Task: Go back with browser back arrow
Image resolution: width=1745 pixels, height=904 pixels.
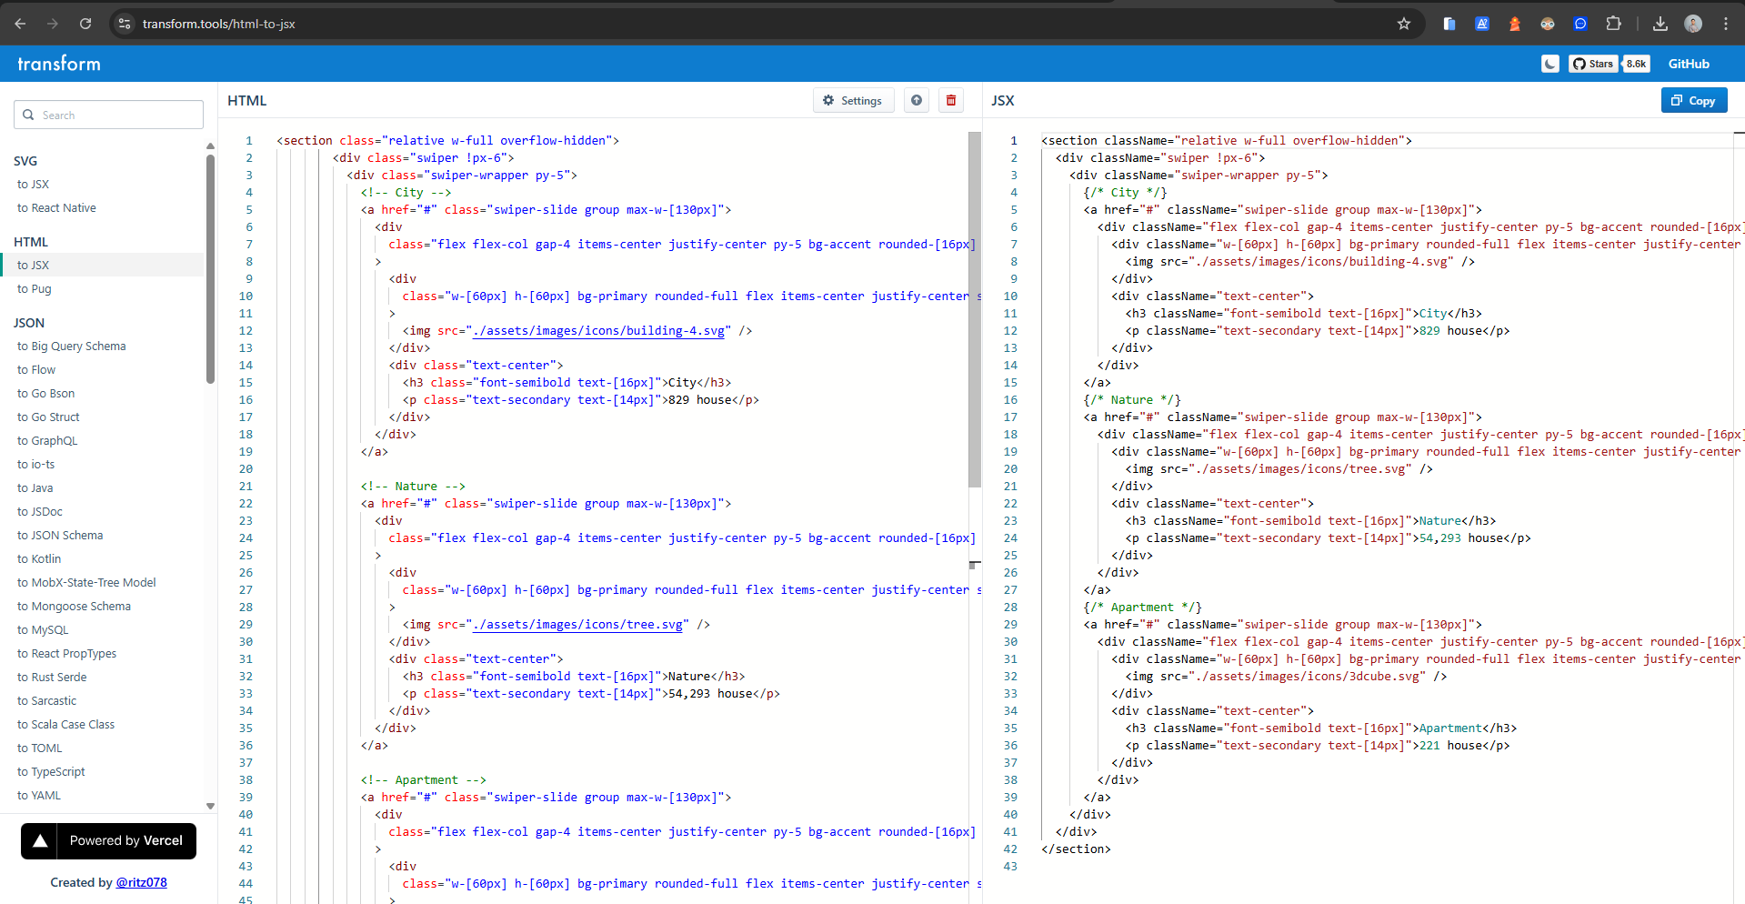Action: 20,24
